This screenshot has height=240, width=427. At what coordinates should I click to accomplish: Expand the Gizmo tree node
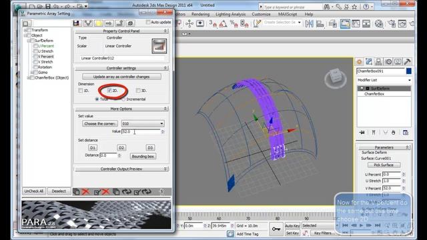tap(32, 73)
